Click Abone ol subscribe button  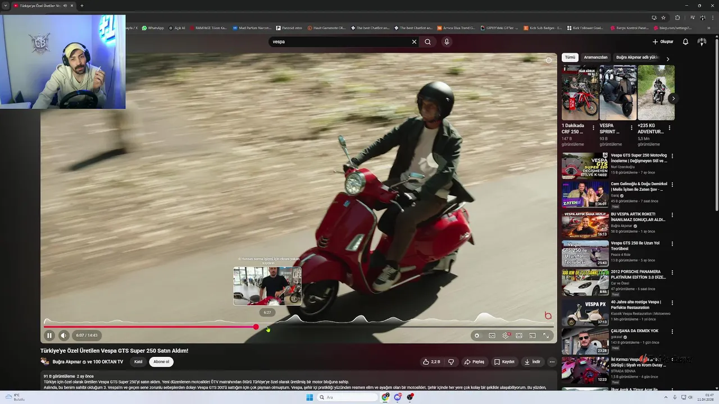(x=161, y=362)
